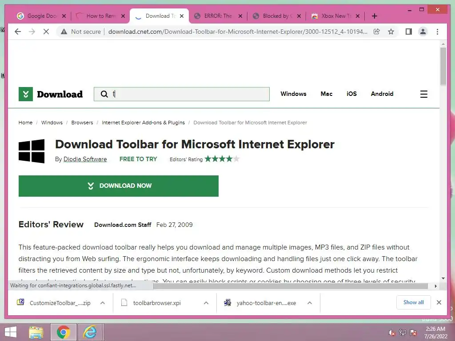This screenshot has height=341, width=455.
Task: Close the Google Docs tab
Action: tap(64, 16)
